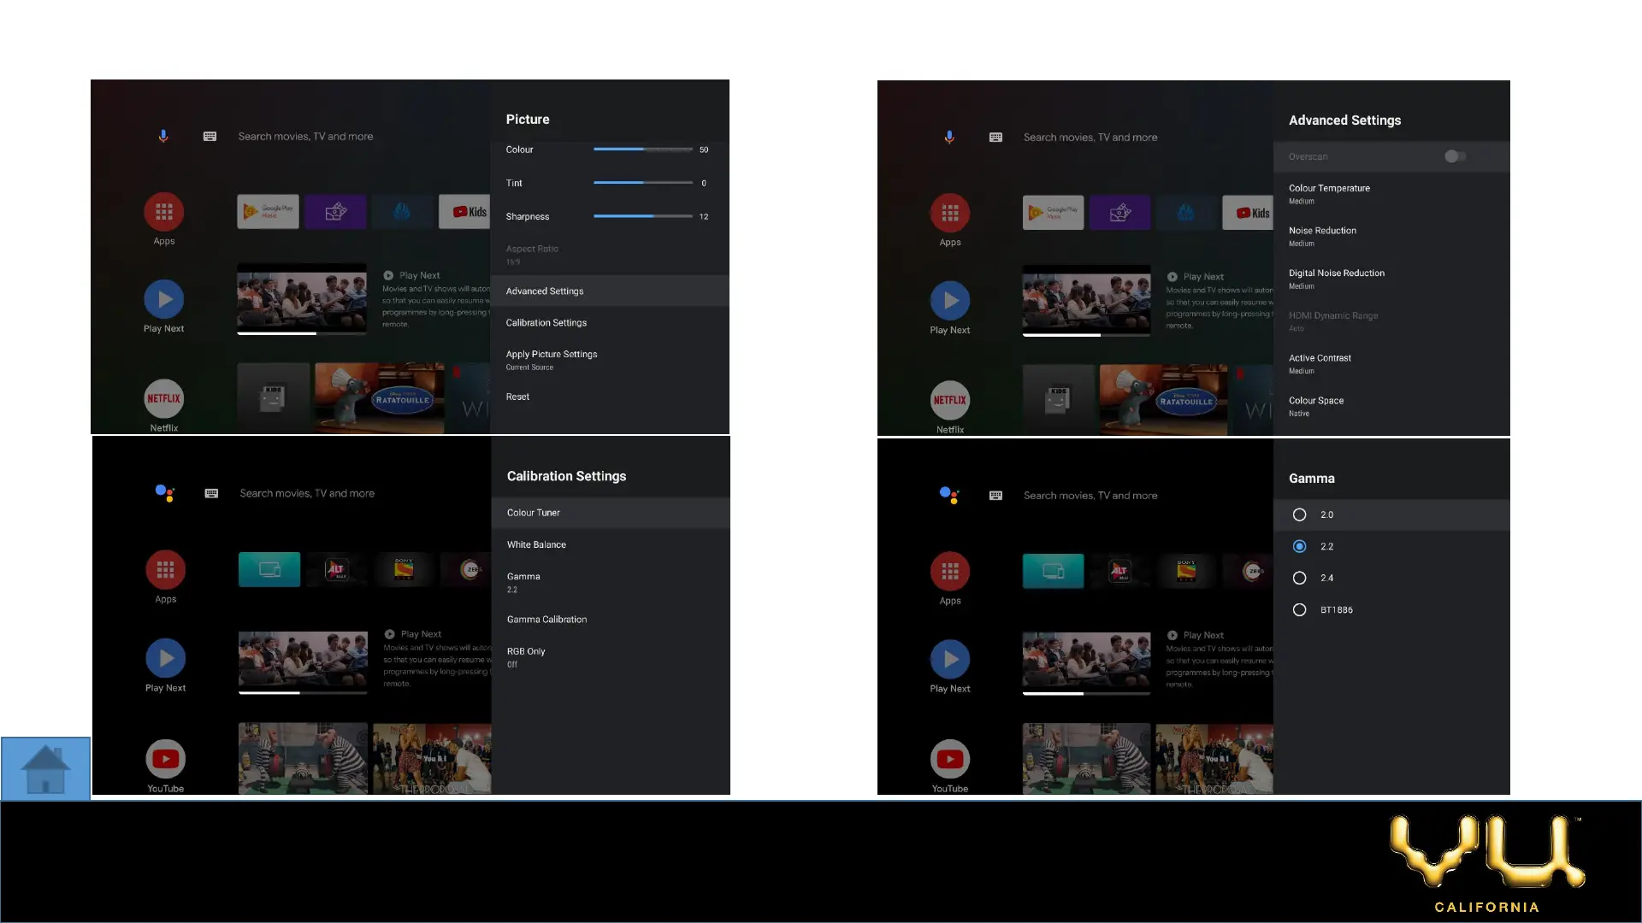Select Colour Tuner in Calibration Settings
Viewport: 1642px width, 923px height.
coord(533,513)
